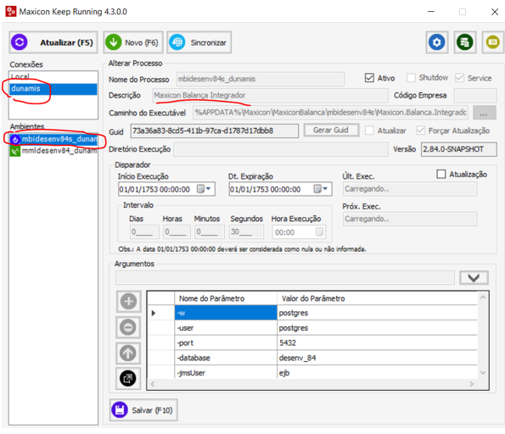Click the Segundos interval field
This screenshot has height=434, width=505.
coord(246,232)
